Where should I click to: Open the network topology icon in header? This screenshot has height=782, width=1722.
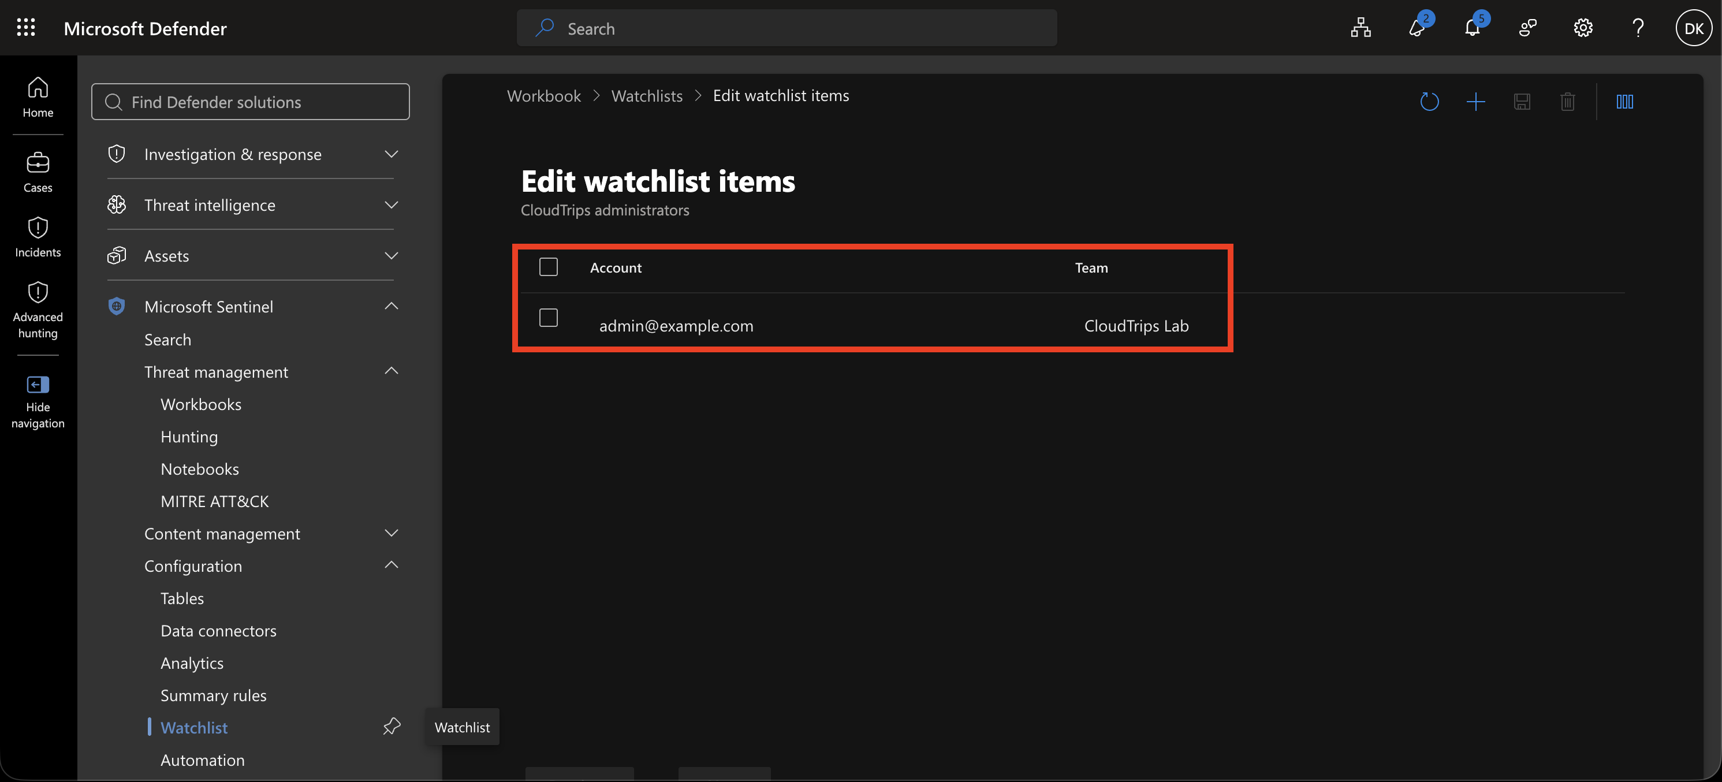click(x=1361, y=28)
